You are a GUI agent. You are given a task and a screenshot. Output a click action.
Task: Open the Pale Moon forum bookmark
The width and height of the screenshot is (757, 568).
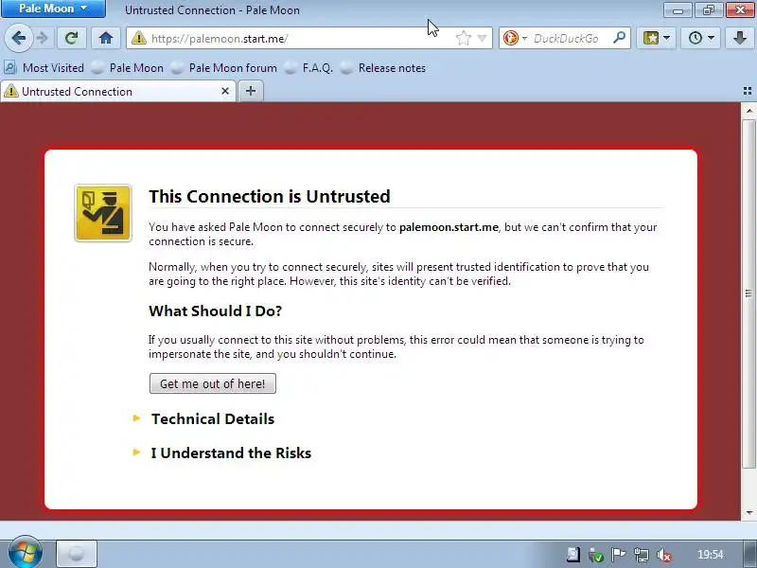224,67
